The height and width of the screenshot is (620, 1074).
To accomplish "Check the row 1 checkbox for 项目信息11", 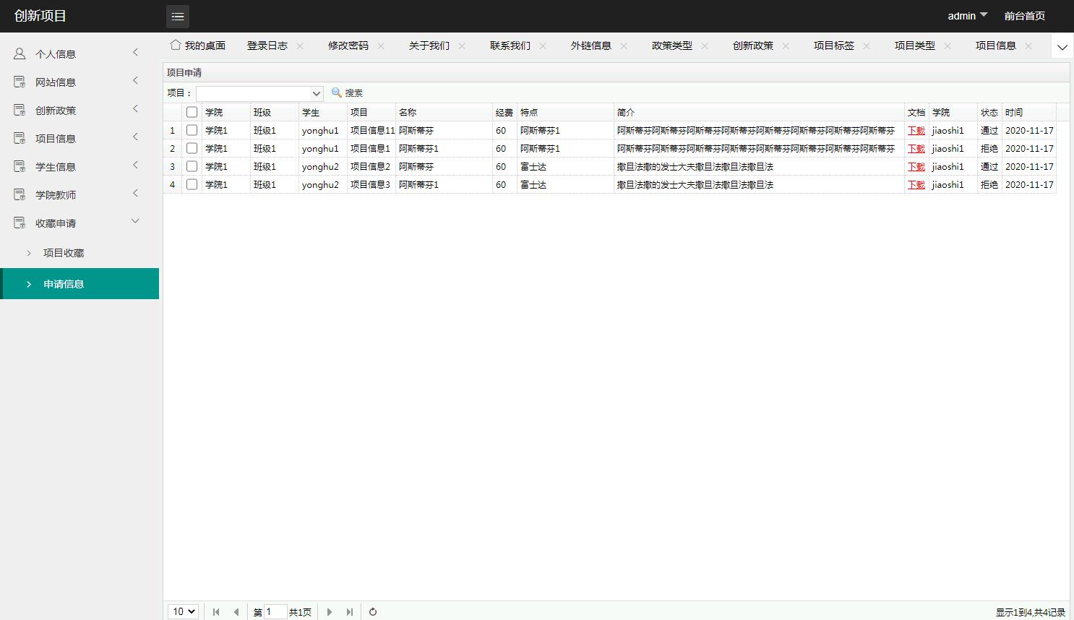I will pyautogui.click(x=192, y=130).
